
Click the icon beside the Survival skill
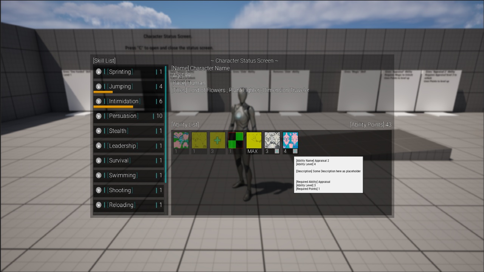click(x=99, y=160)
